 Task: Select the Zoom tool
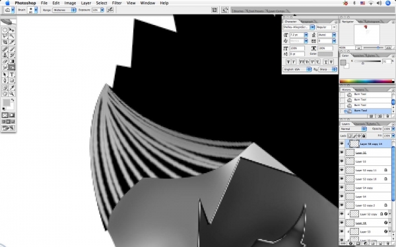12,94
